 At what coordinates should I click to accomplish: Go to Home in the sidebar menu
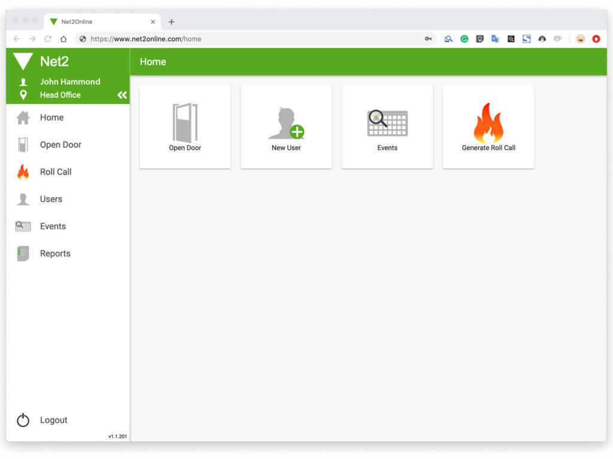click(51, 118)
